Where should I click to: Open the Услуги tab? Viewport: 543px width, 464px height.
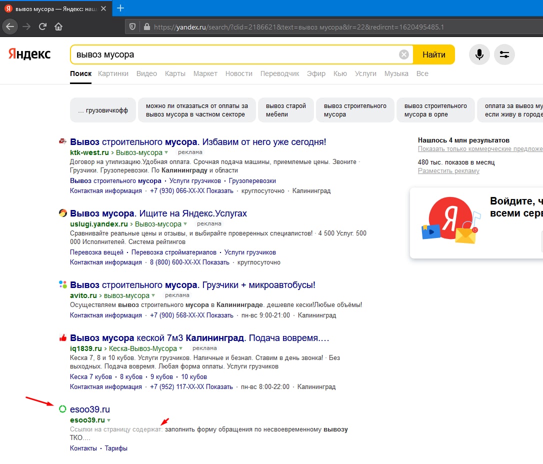pos(365,73)
